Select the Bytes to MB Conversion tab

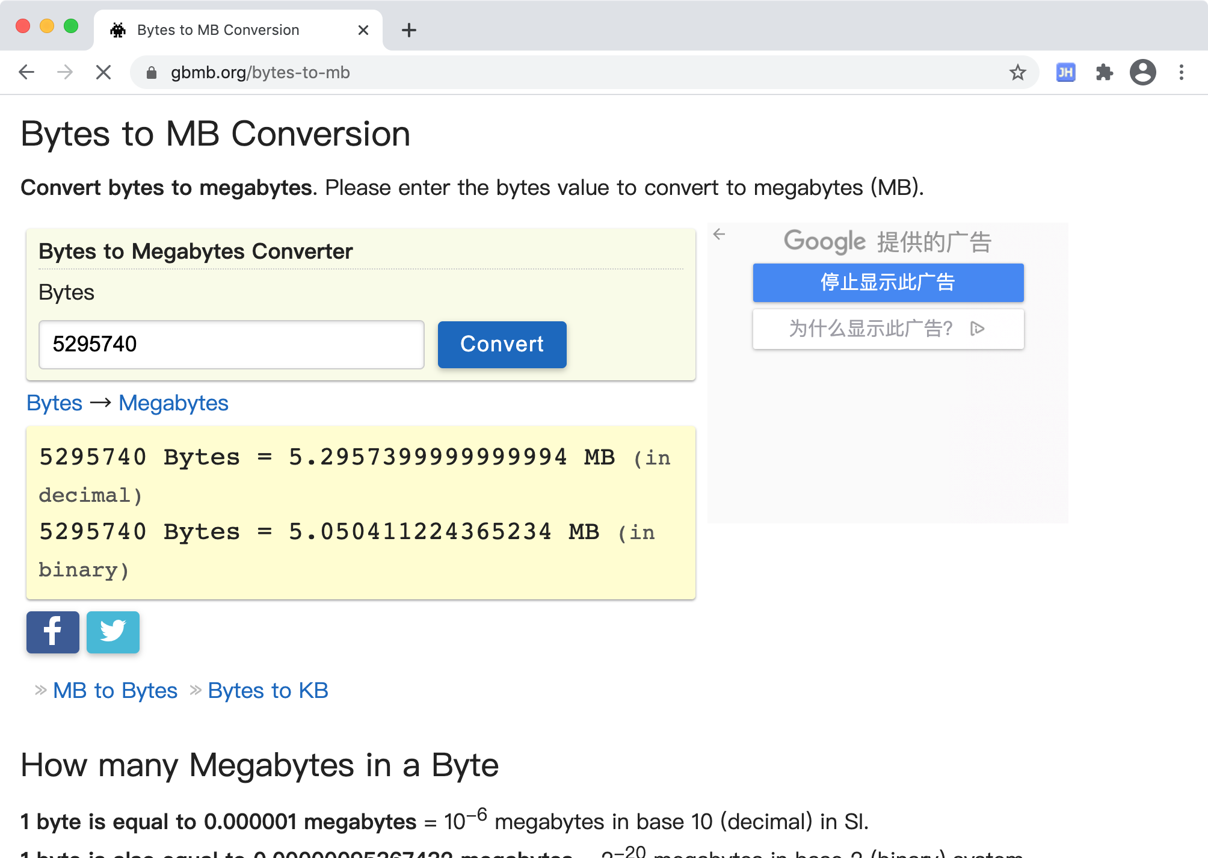[x=218, y=30]
